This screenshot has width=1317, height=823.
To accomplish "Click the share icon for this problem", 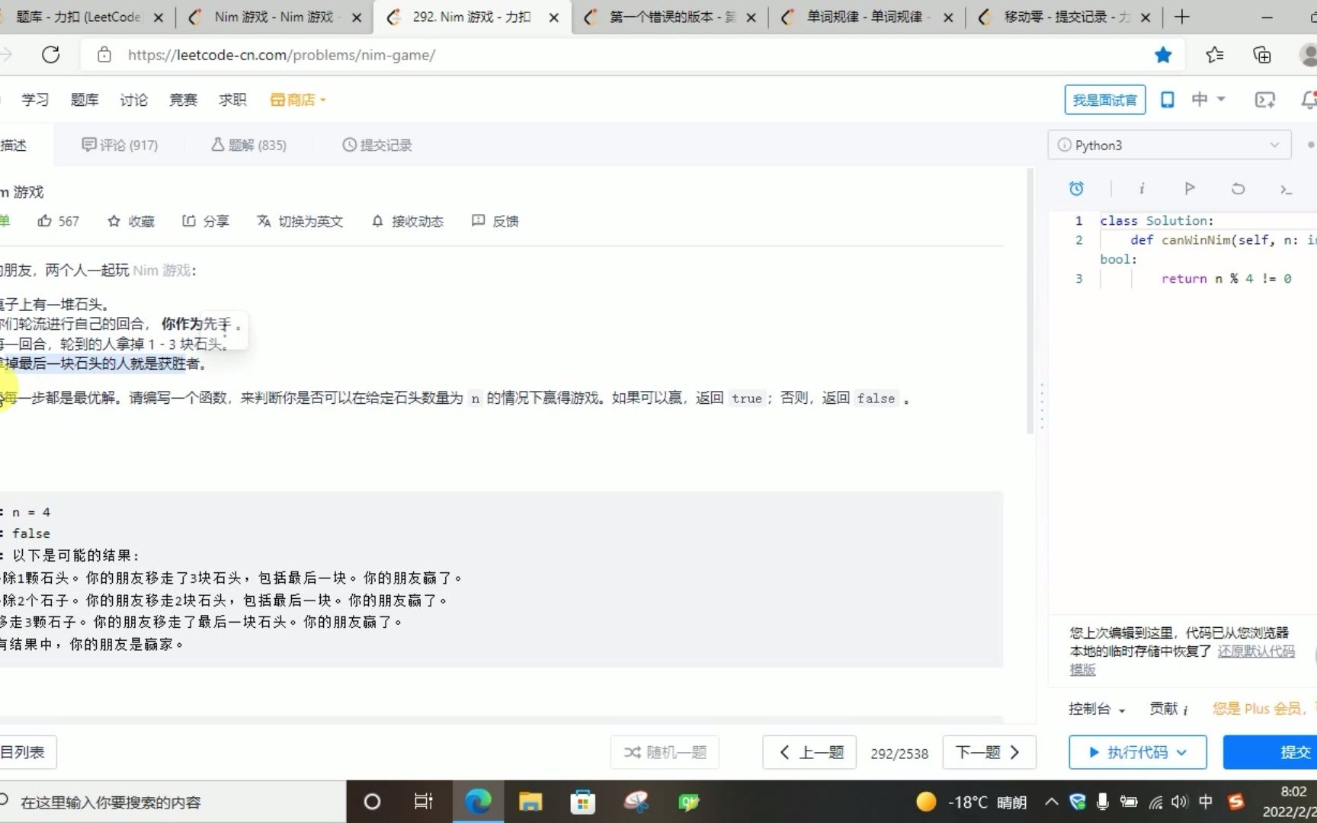I will [189, 221].
